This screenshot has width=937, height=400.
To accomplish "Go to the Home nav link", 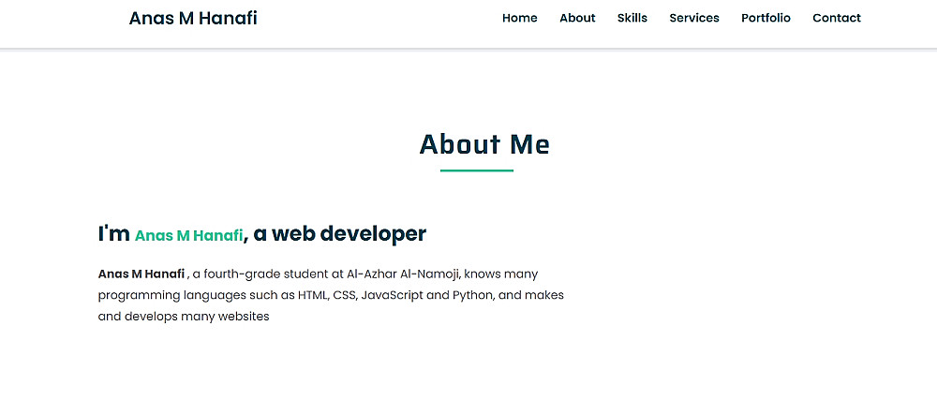I will pos(520,18).
